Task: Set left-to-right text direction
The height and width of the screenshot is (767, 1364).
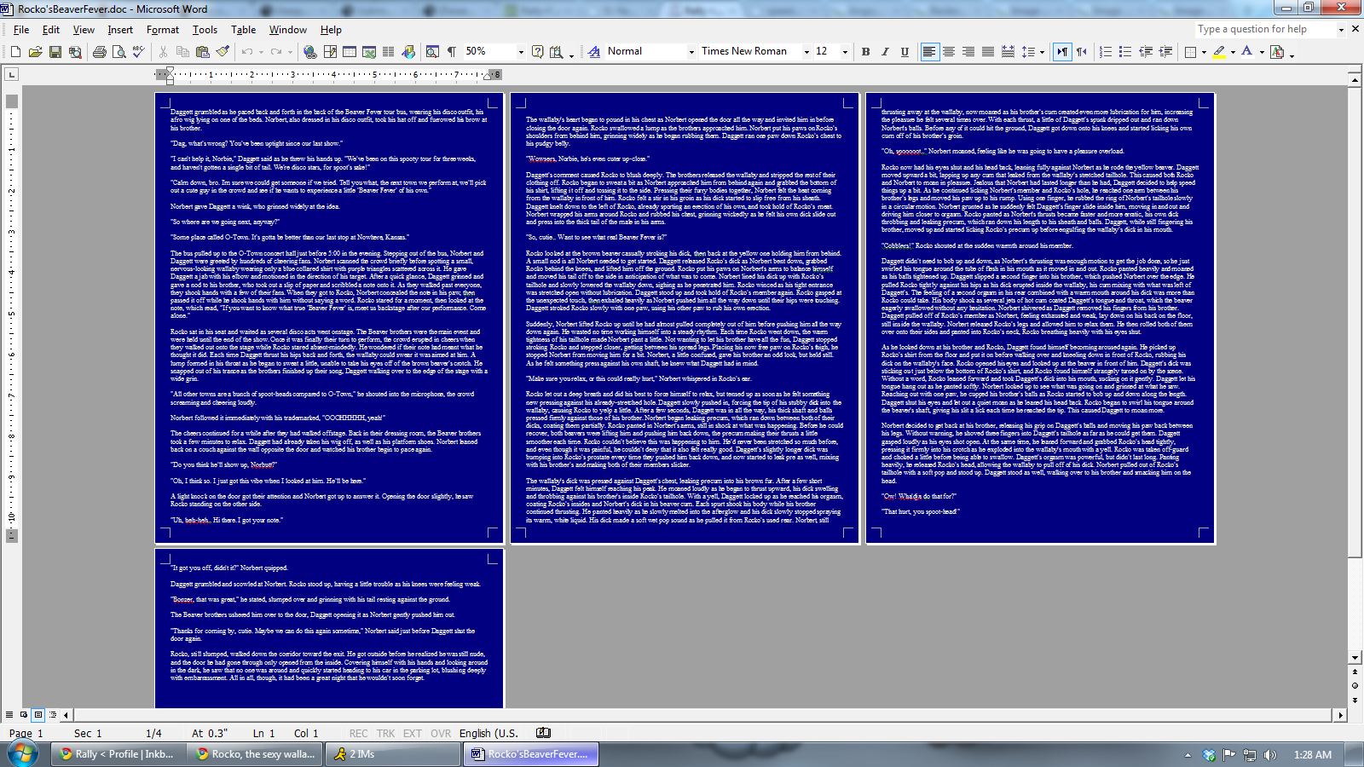Action: point(1061,52)
